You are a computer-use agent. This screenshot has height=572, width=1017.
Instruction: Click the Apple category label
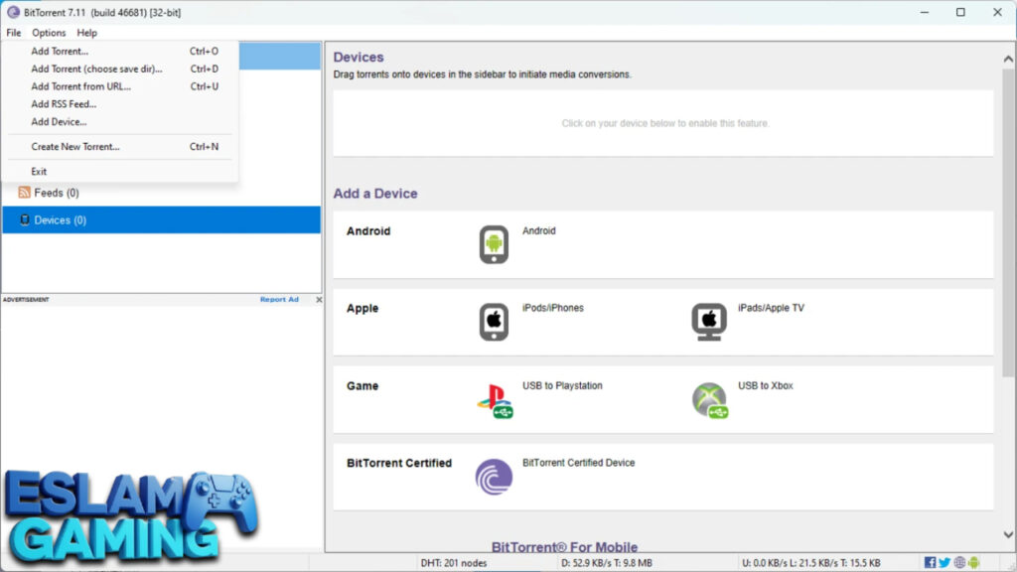362,308
